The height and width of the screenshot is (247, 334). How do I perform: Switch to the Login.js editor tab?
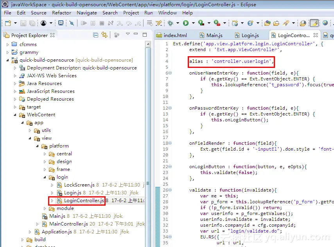click(x=247, y=35)
